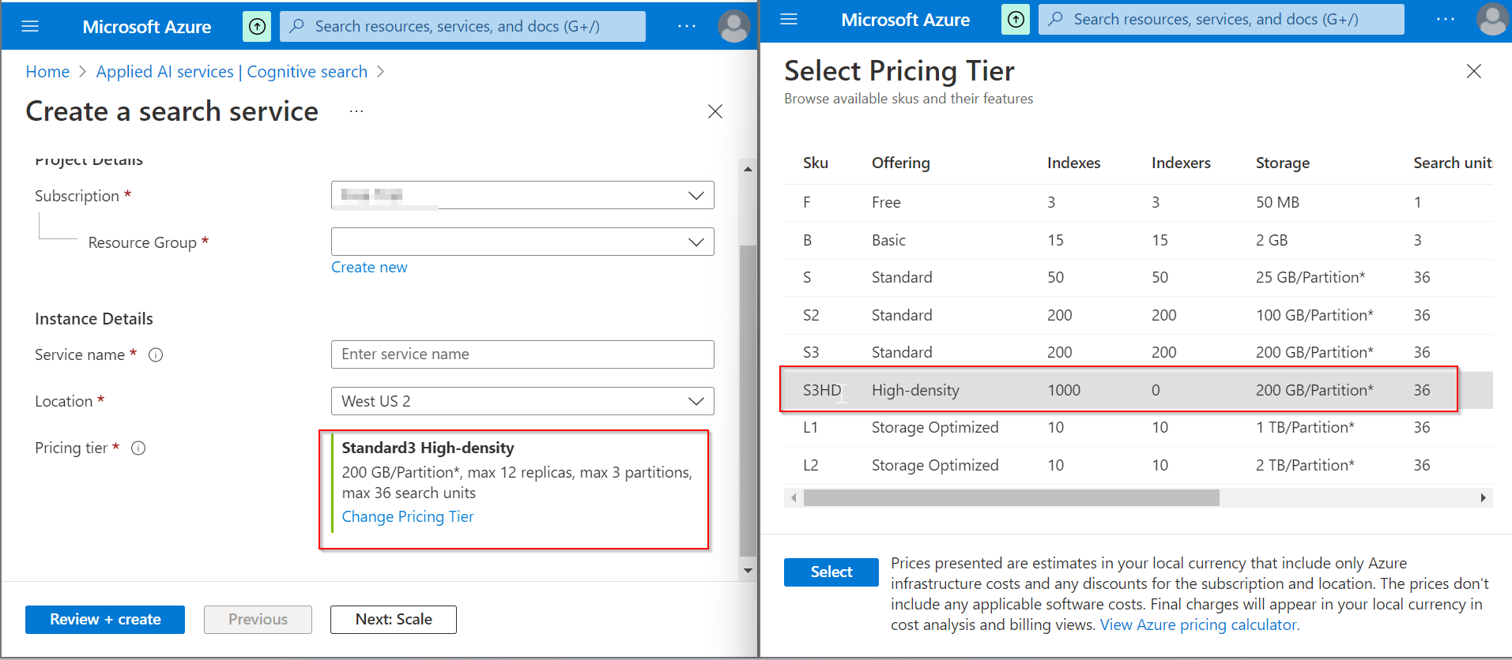Close the Create a search service blade
The width and height of the screenshot is (1512, 660).
[715, 111]
